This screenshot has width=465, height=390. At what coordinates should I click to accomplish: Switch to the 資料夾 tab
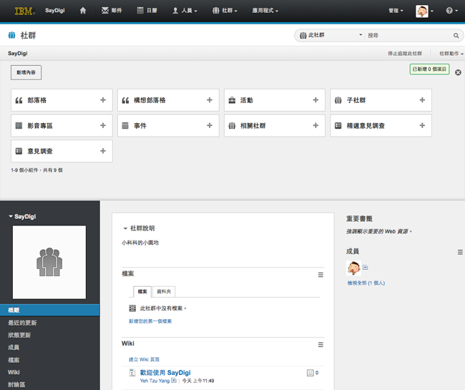[164, 291]
